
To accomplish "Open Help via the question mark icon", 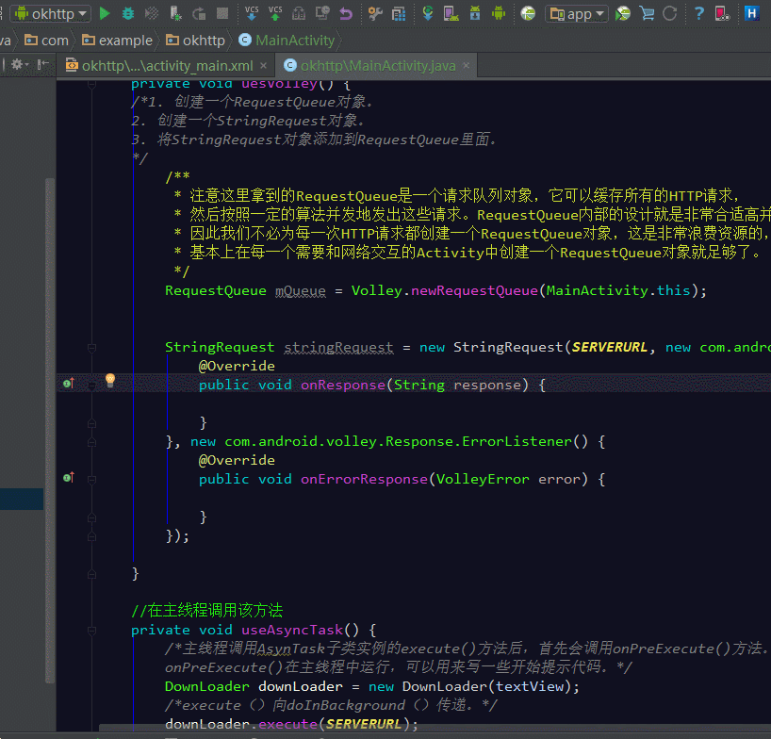I will [x=698, y=13].
